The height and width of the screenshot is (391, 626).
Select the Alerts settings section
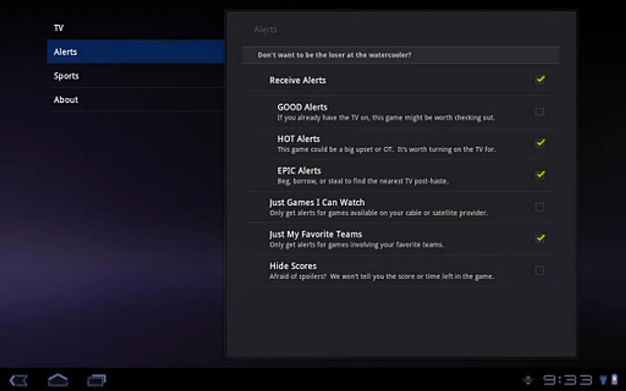136,52
